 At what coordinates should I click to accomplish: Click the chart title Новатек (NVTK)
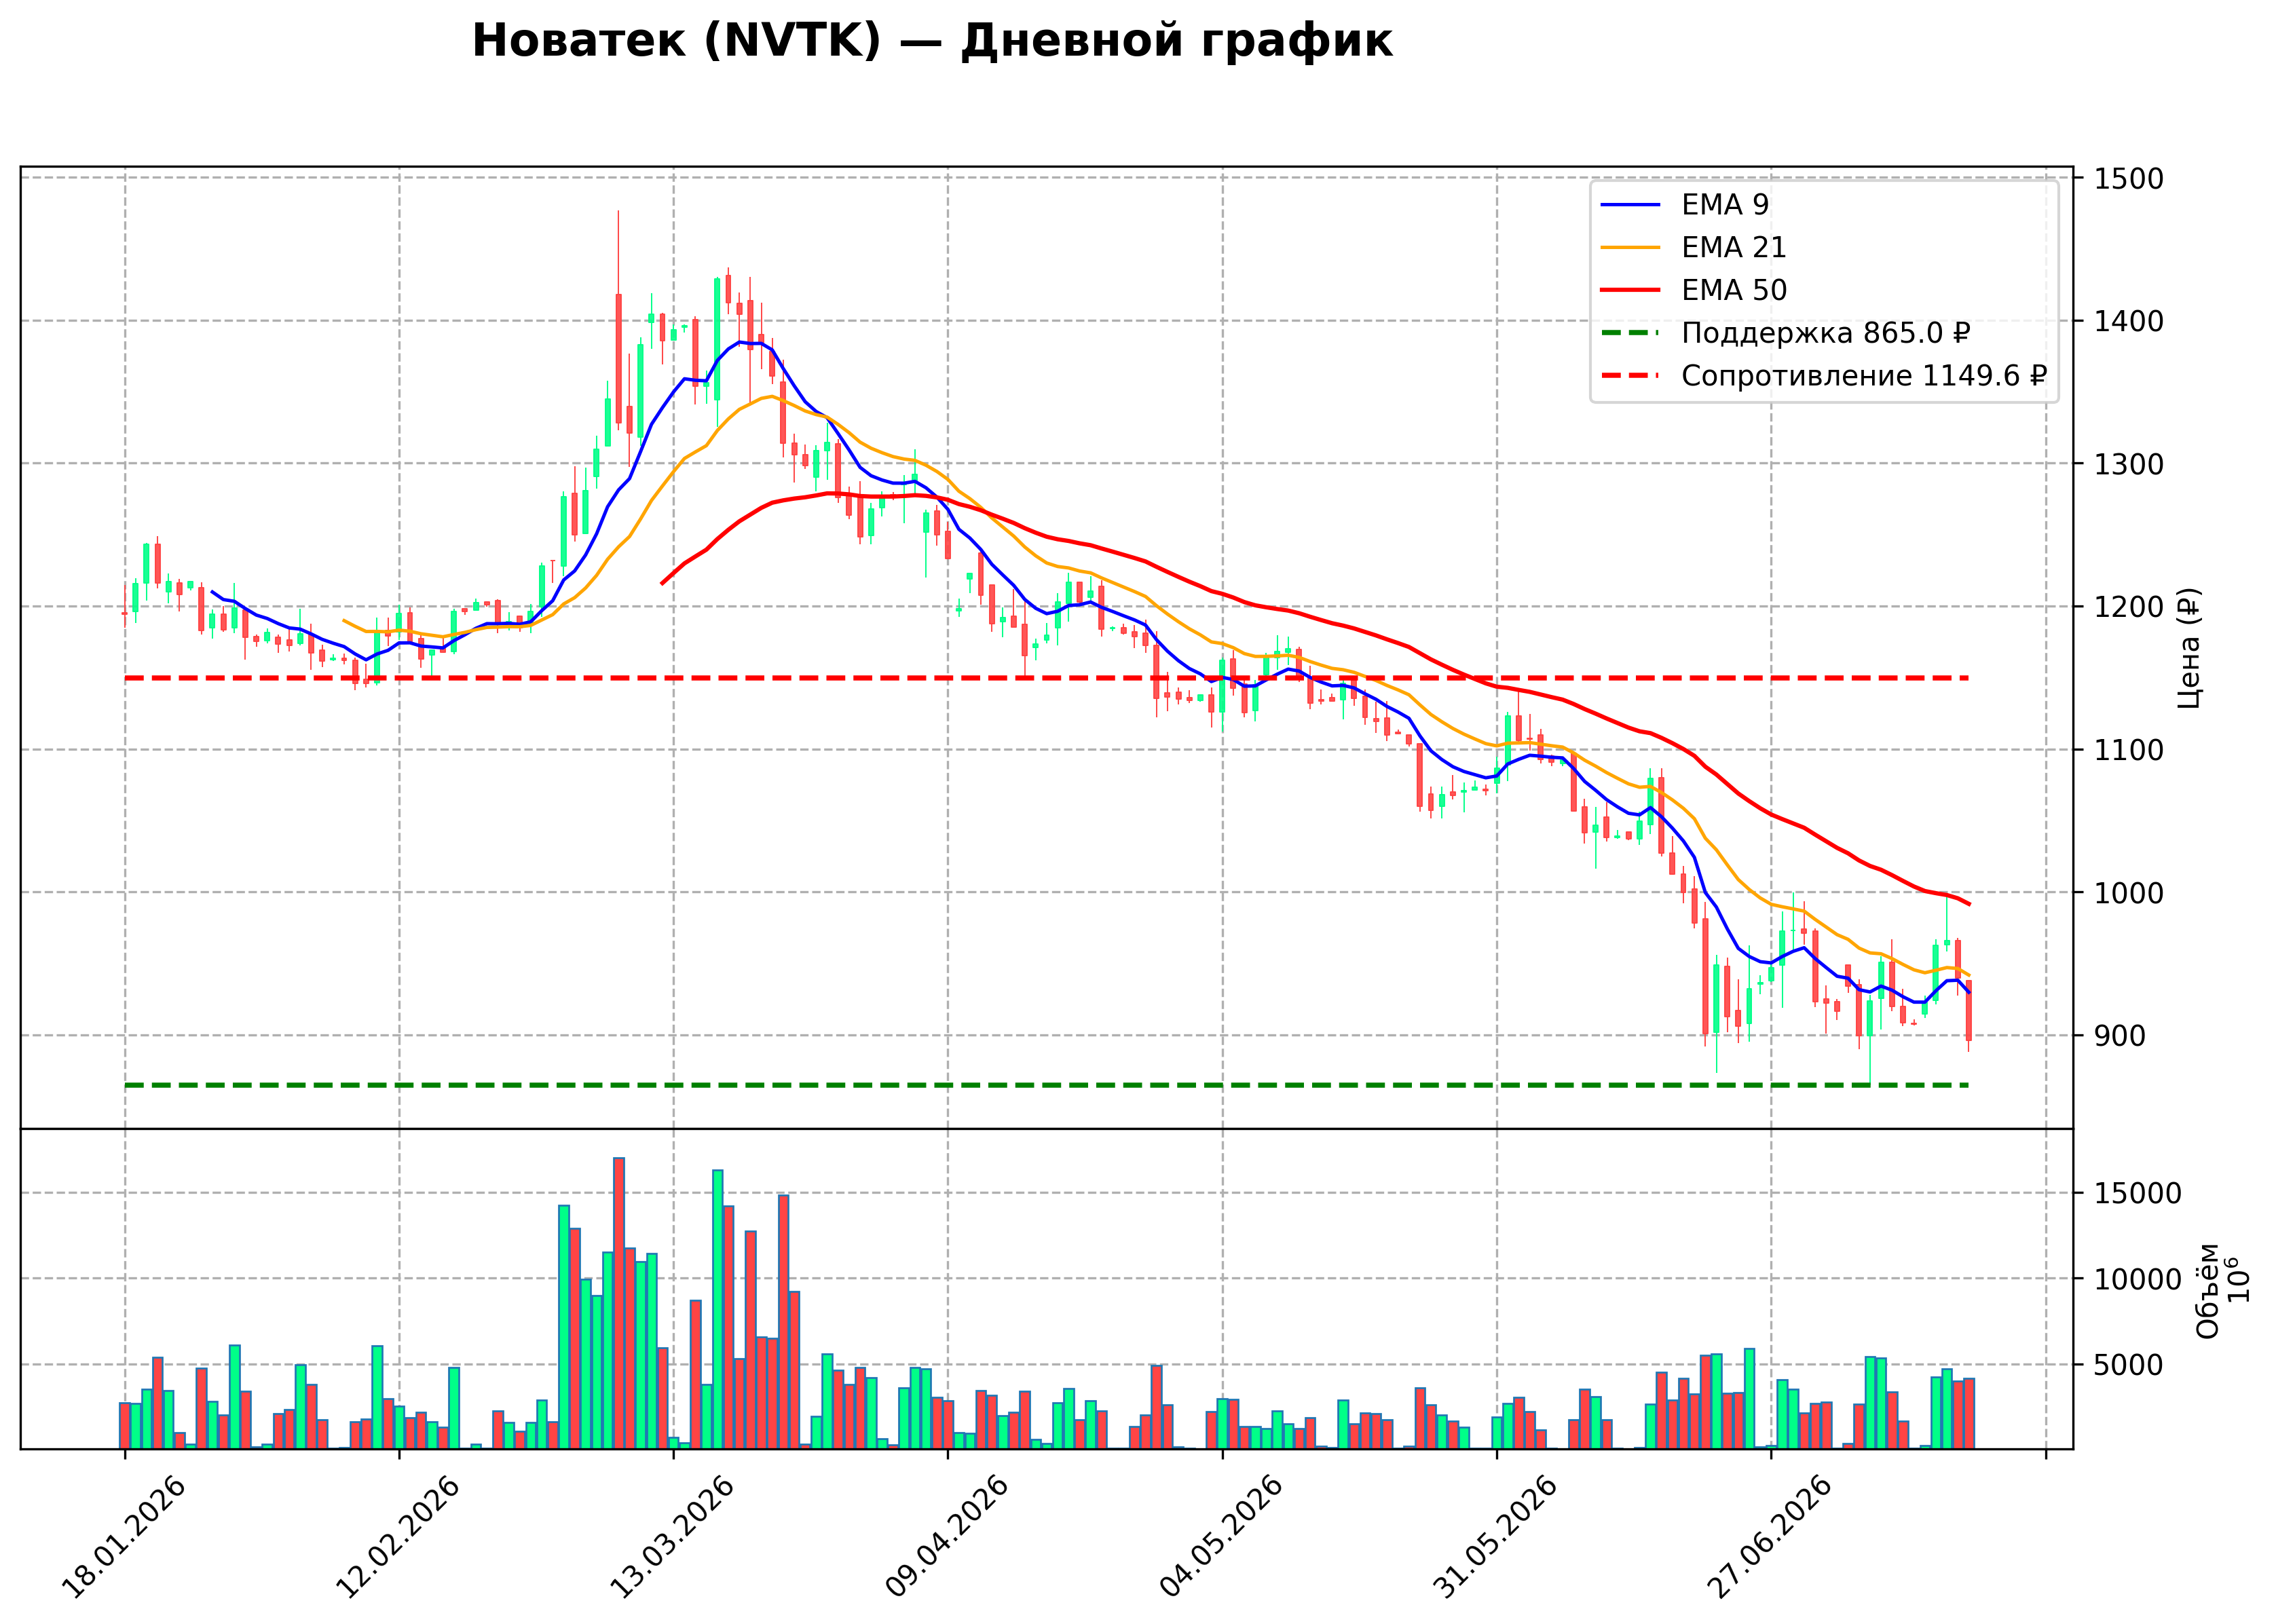coord(677,41)
